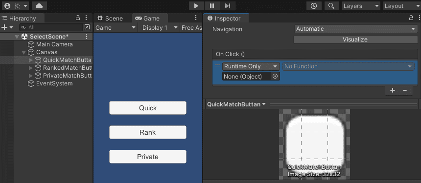Click the None (Object) field

pos(247,77)
